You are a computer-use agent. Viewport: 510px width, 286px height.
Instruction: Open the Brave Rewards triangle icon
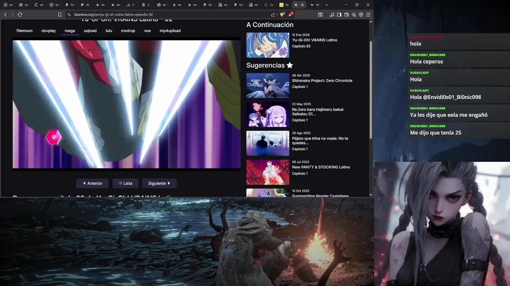point(291,14)
